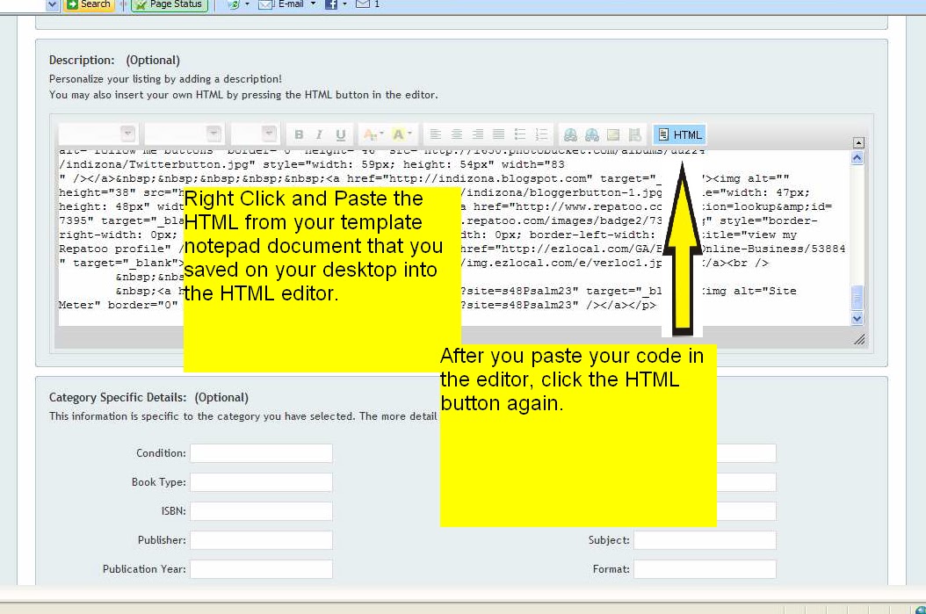This screenshot has width=926, height=614.
Task: Open the font color dropdown arrow
Action: click(380, 133)
